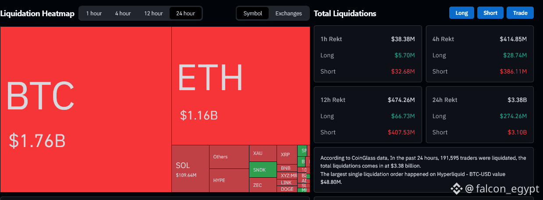Viewport: 543px width, 200px height.
Task: Switch heatmap to Exchanges view
Action: point(288,13)
